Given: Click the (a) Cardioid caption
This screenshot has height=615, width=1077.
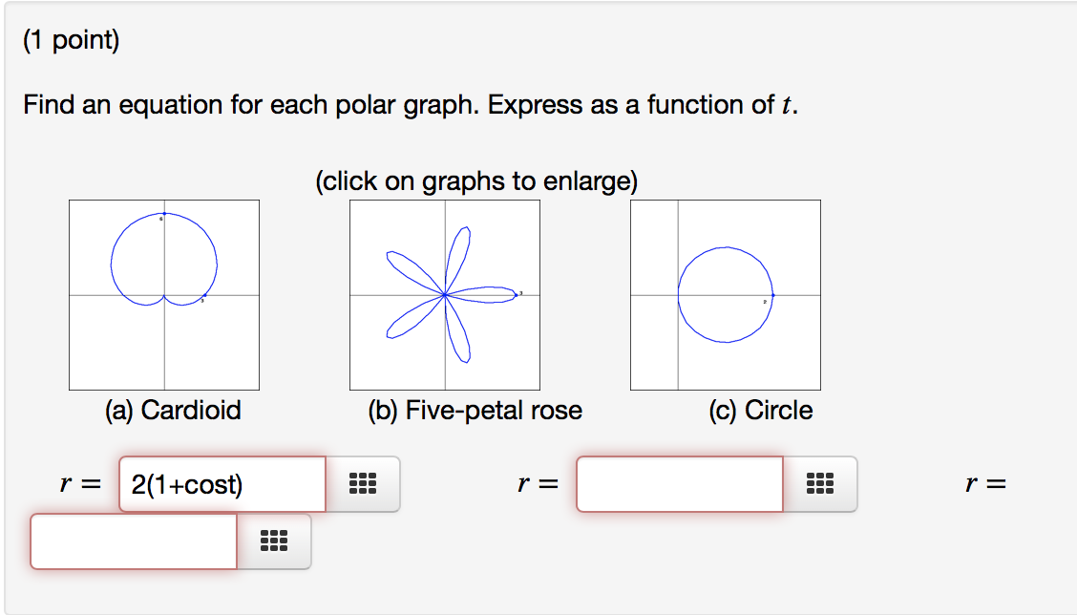Looking at the screenshot, I should pos(174,411).
